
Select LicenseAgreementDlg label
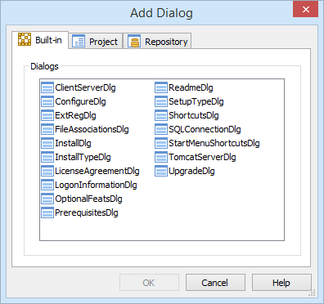click(97, 171)
